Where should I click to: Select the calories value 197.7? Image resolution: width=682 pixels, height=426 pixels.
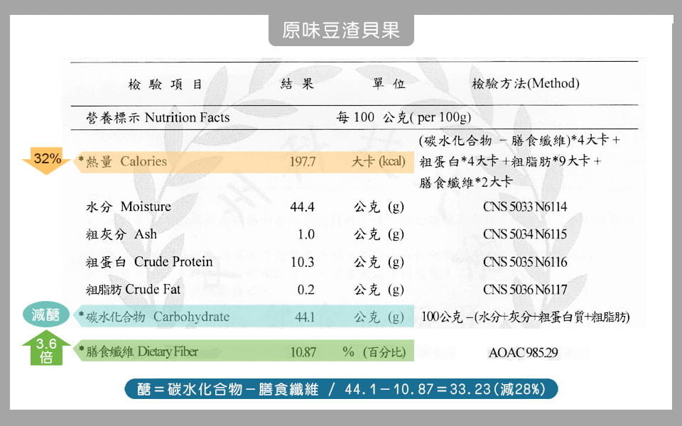click(x=303, y=162)
